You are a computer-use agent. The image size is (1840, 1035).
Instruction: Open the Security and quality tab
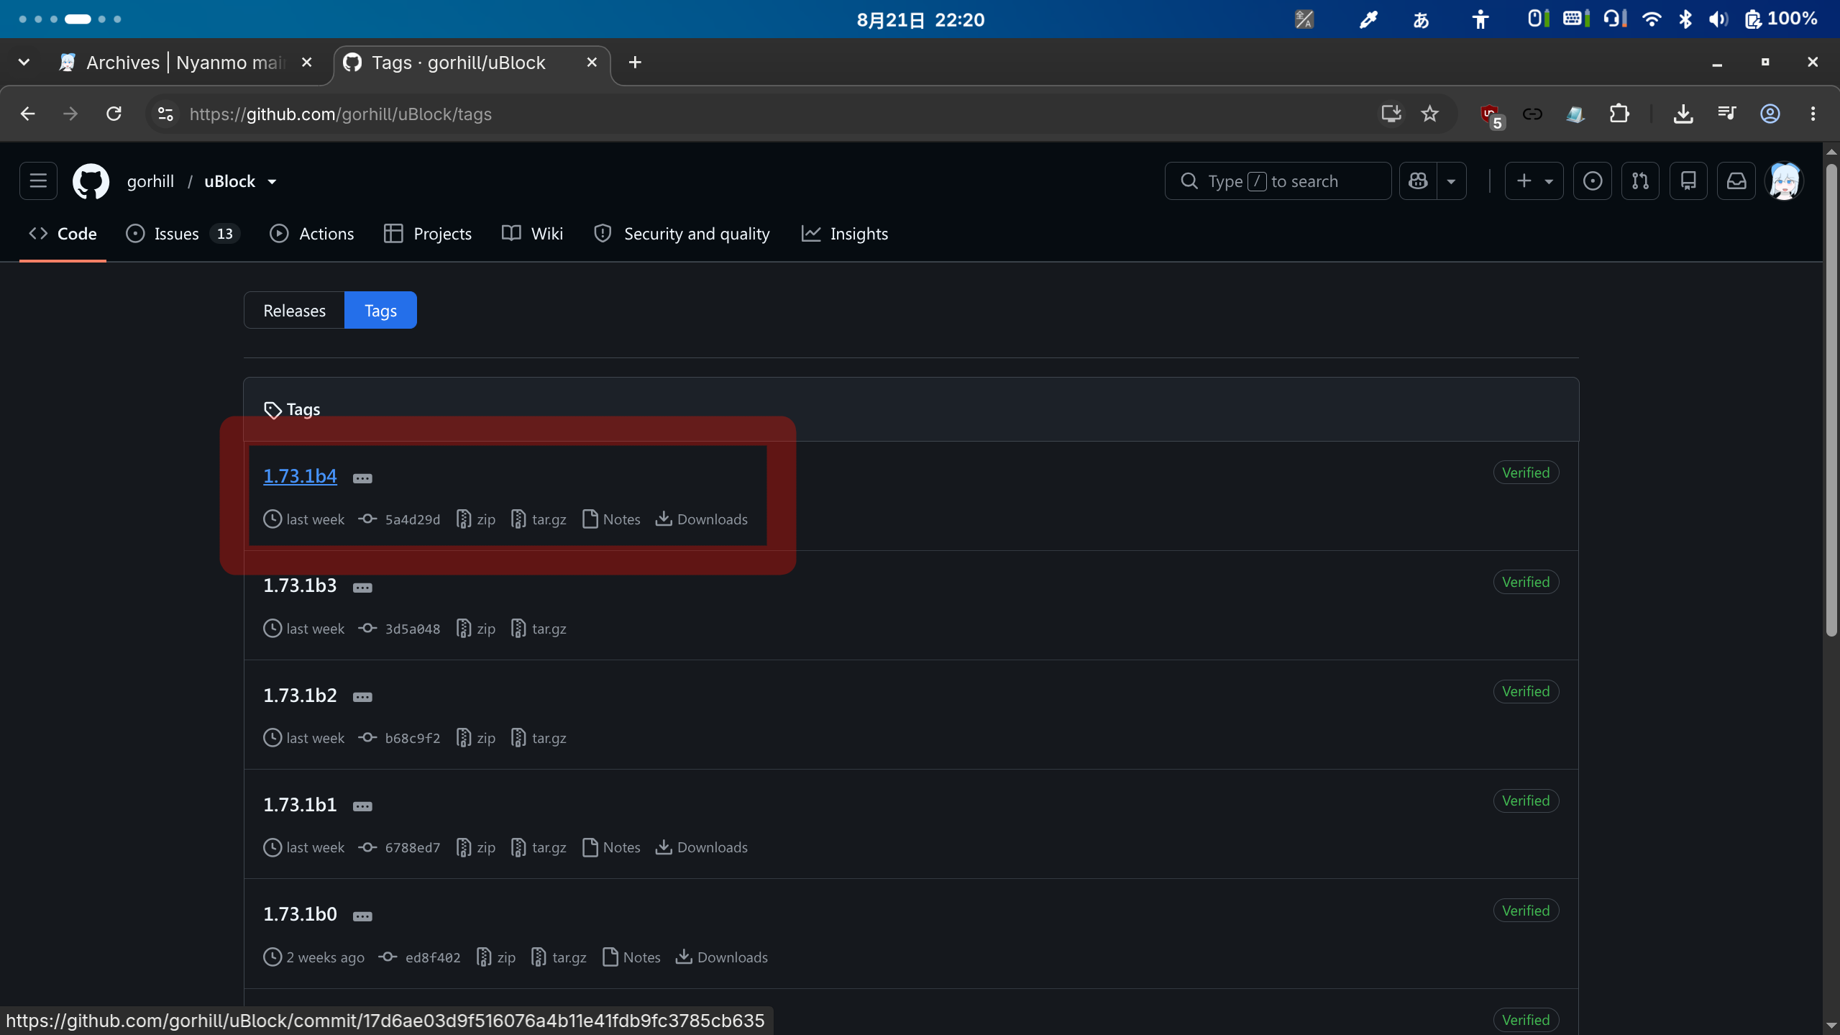682,234
